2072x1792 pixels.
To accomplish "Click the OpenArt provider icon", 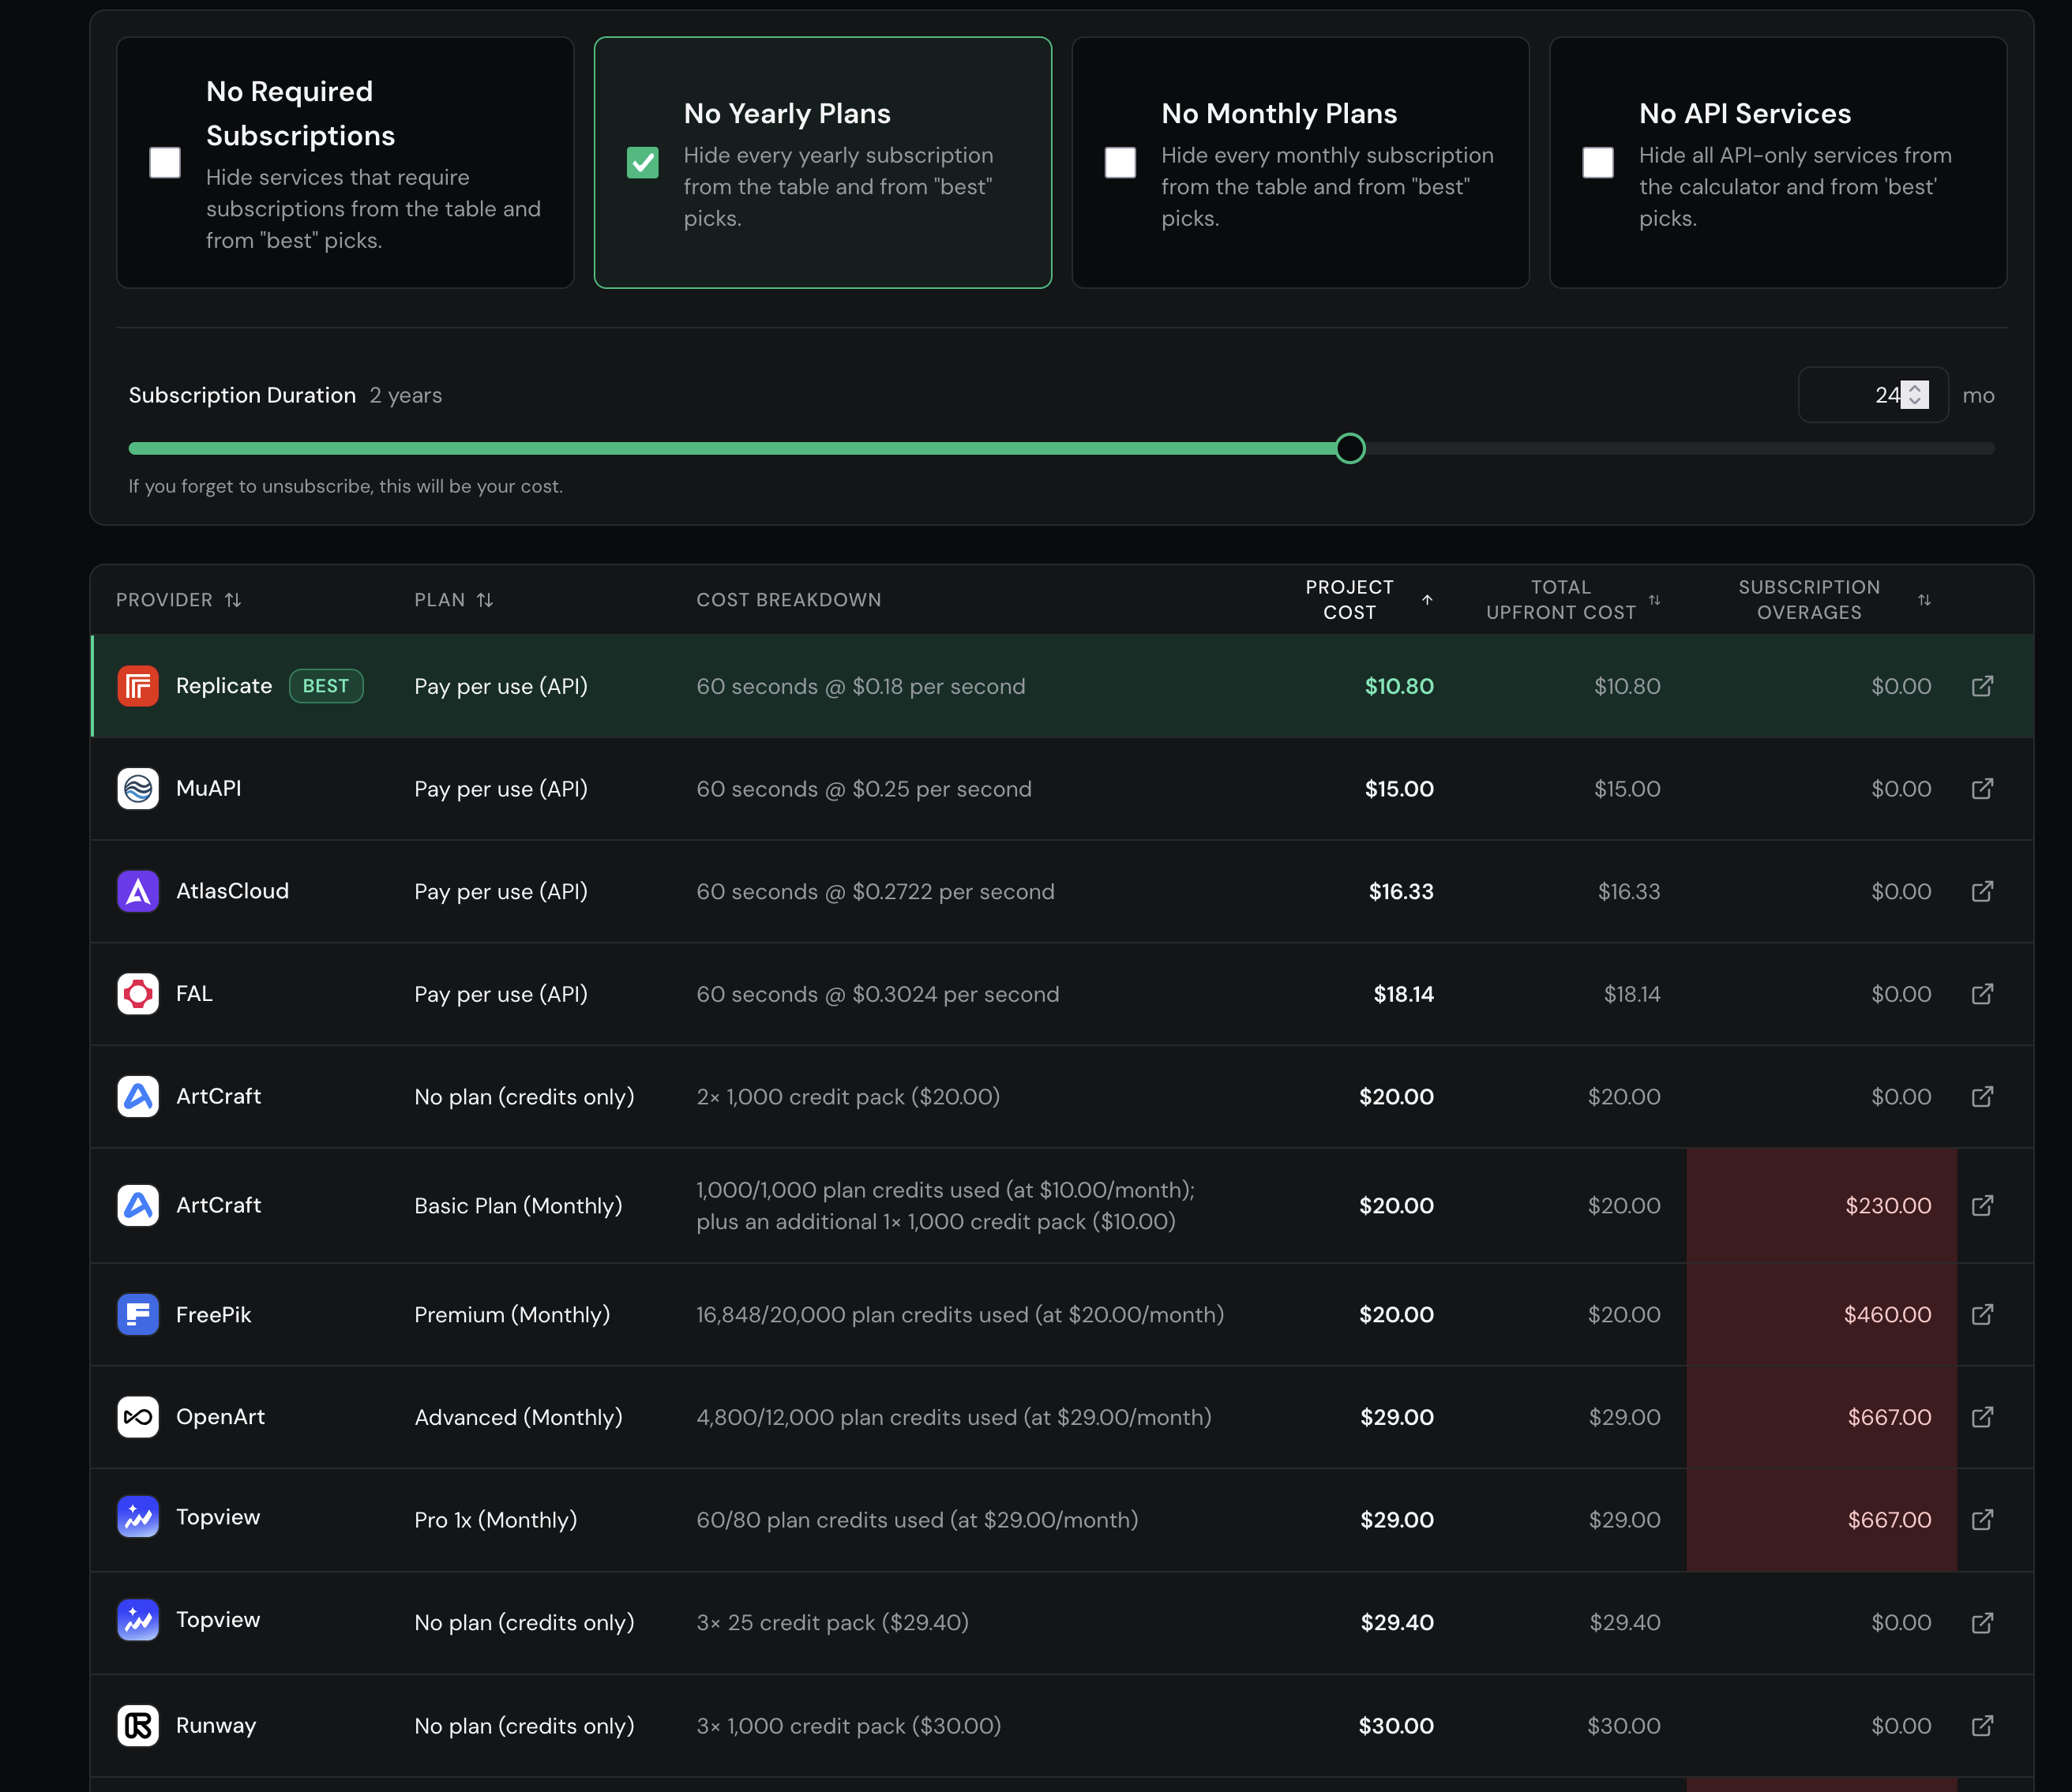I will tap(138, 1417).
